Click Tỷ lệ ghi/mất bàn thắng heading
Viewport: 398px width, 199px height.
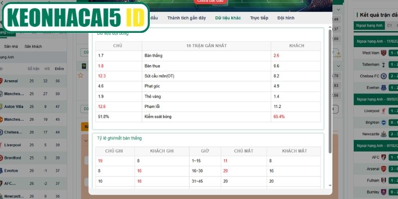119,138
